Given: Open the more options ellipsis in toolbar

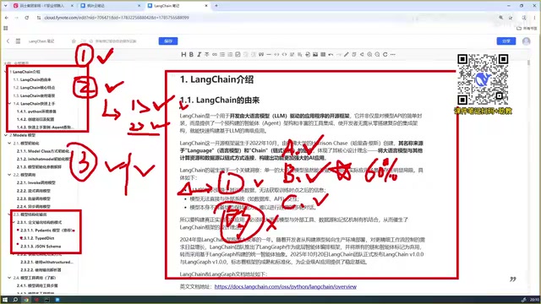Looking at the screenshot, I should [x=393, y=54].
